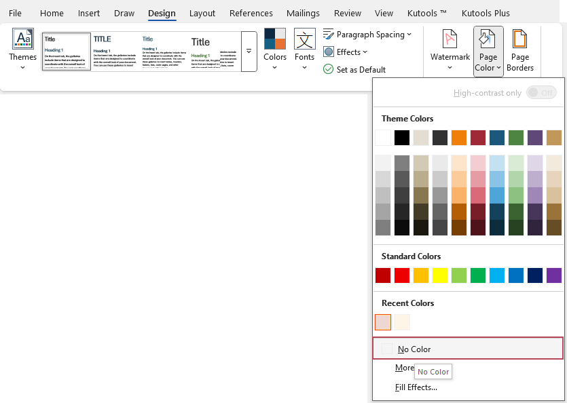The width and height of the screenshot is (567, 403).
Task: Open the Kutools Plus tab
Action: pyautogui.click(x=486, y=12)
